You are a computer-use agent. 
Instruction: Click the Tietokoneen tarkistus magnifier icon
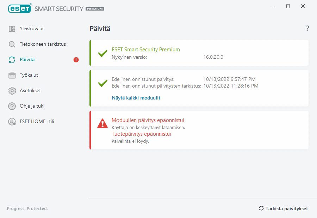tap(12, 44)
